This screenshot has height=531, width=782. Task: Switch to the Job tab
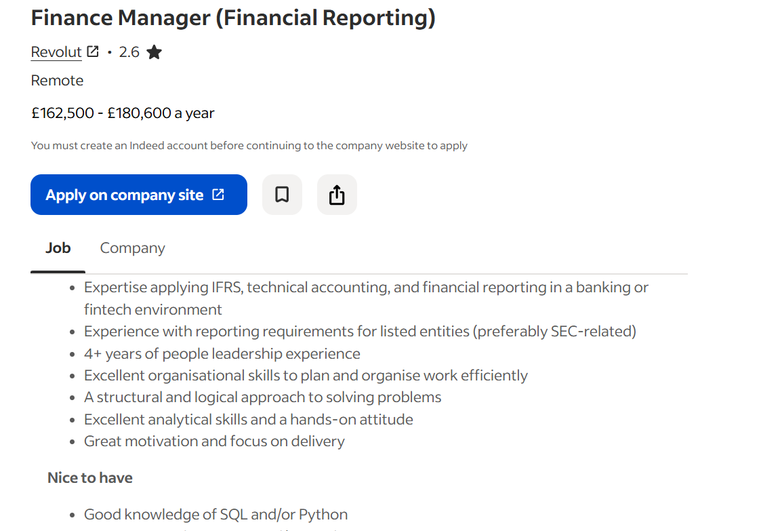point(58,248)
